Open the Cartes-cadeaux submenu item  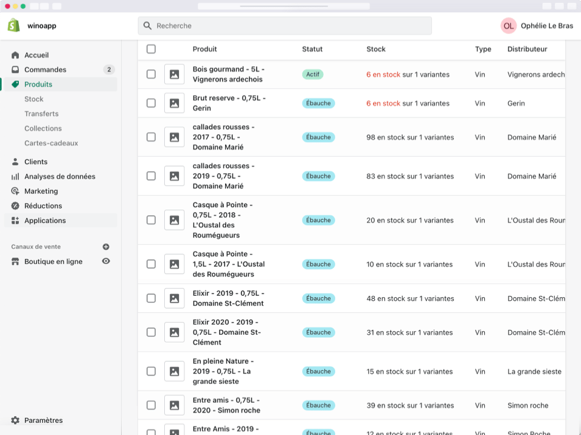(51, 143)
